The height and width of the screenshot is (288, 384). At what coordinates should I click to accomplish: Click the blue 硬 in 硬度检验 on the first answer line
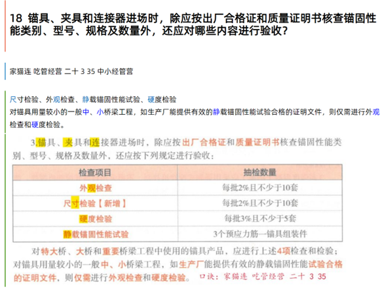151,100
